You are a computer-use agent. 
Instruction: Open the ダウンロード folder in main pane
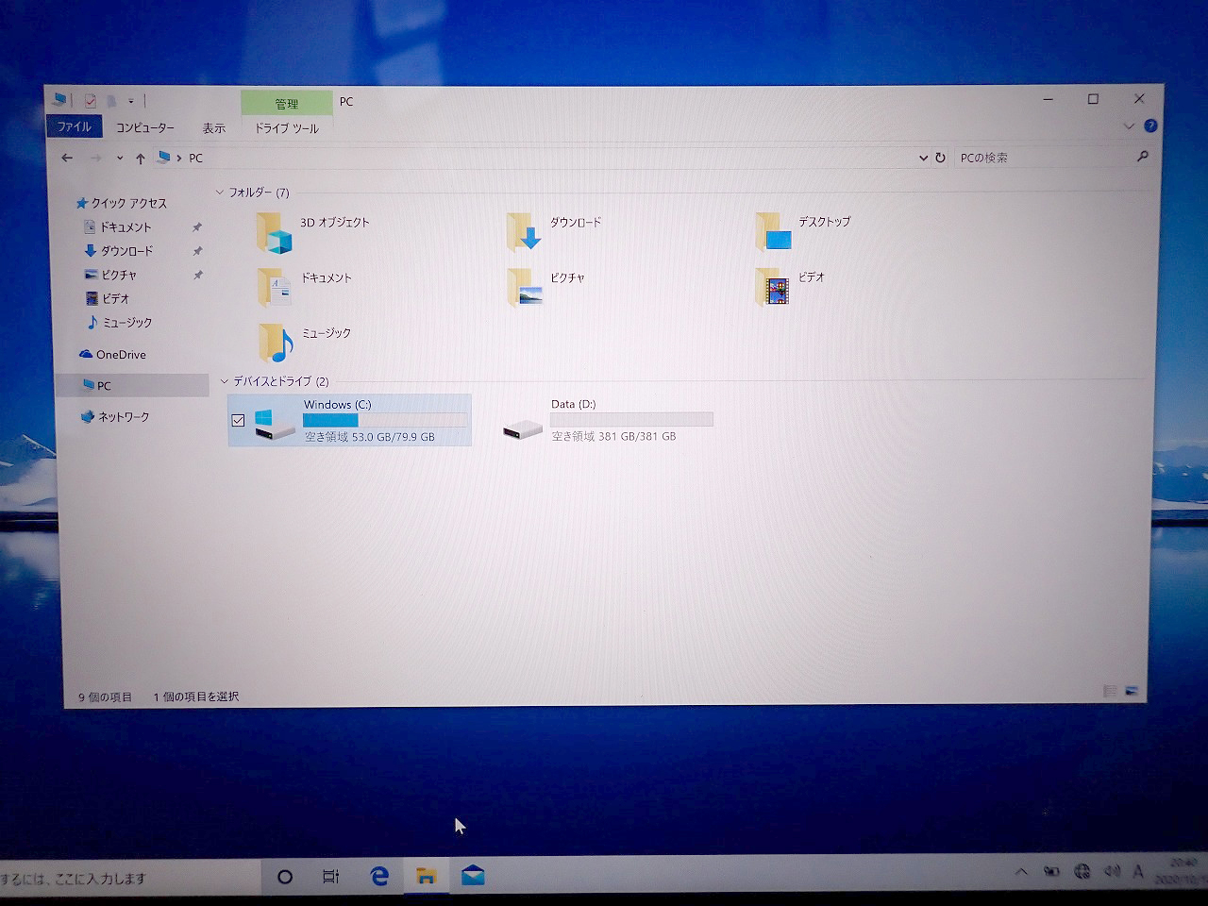pyautogui.click(x=525, y=232)
